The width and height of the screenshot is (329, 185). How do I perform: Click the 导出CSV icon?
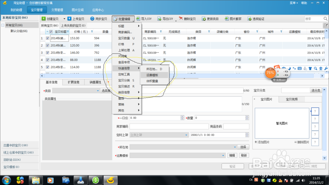160,19
